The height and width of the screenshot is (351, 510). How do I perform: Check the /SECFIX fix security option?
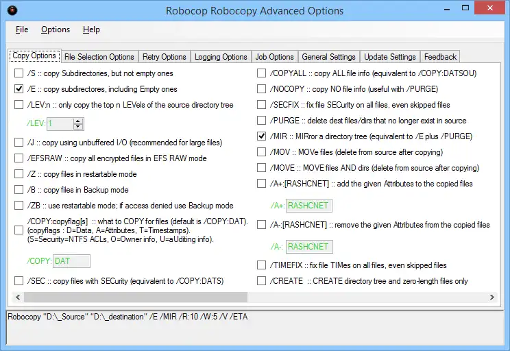pos(261,105)
